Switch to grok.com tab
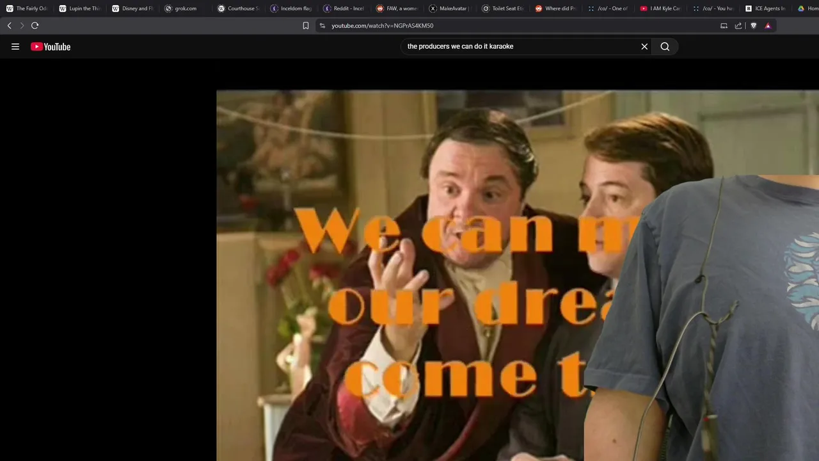819x461 pixels. [186, 8]
